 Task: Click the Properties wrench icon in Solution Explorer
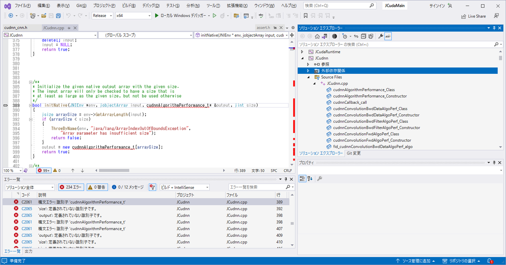coord(380,36)
